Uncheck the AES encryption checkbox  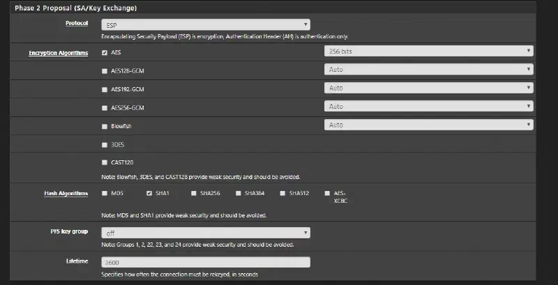pos(105,52)
